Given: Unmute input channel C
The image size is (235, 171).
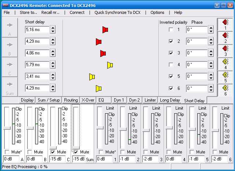Looking at the screenshot, I should (53, 152).
